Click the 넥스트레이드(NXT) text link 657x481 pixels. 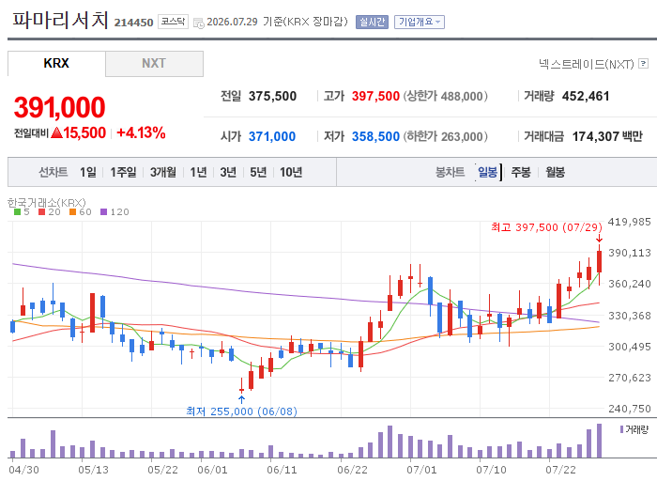pyautogui.click(x=587, y=64)
